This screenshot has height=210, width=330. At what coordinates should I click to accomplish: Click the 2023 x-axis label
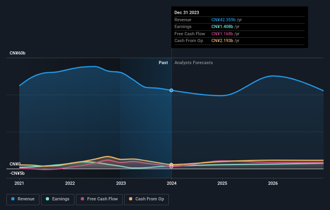point(121,184)
